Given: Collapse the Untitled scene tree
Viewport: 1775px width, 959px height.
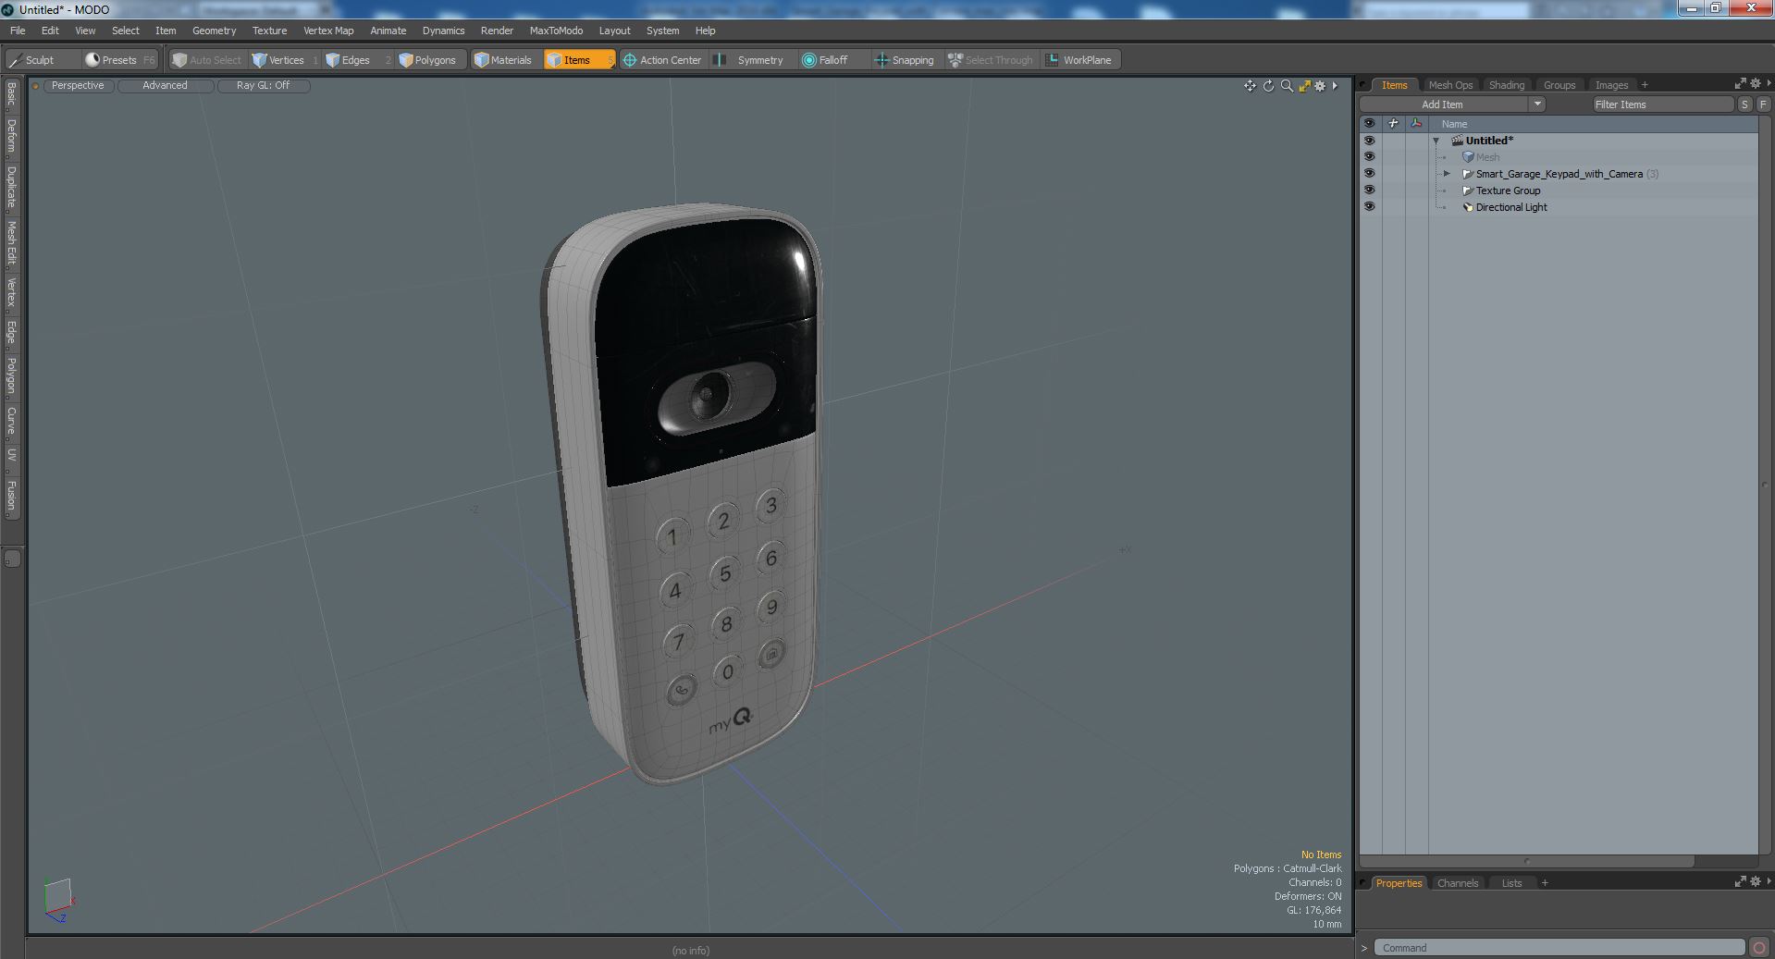Looking at the screenshot, I should [1436, 141].
